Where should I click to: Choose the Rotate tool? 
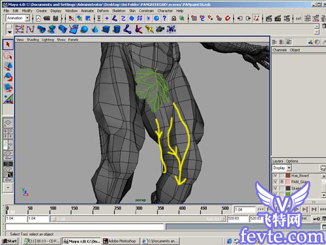[x=8, y=77]
